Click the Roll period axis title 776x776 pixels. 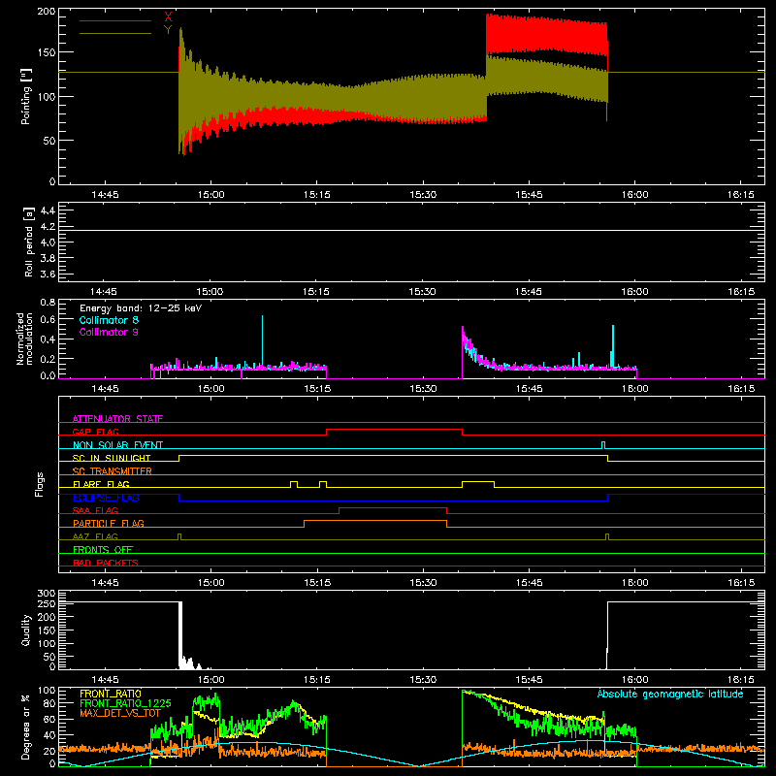28,242
